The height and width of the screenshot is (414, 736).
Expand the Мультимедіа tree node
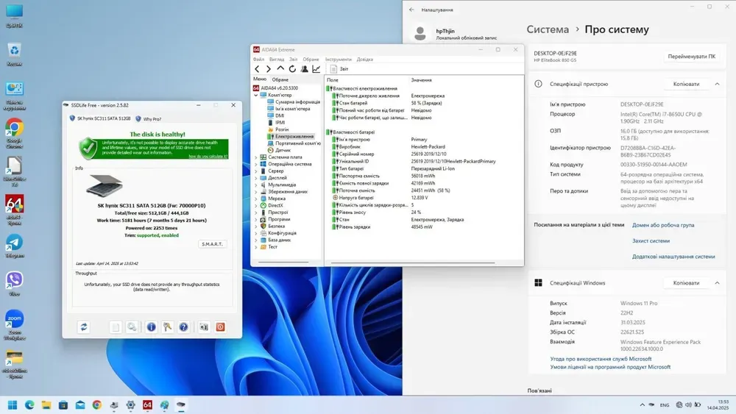pyautogui.click(x=256, y=185)
